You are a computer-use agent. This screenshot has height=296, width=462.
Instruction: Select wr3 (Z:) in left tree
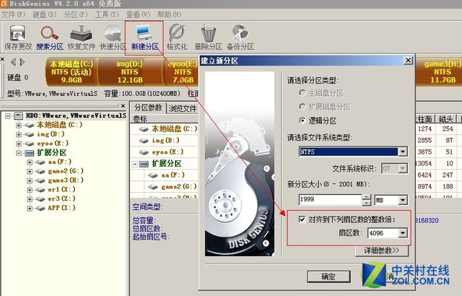pyautogui.click(x=61, y=199)
